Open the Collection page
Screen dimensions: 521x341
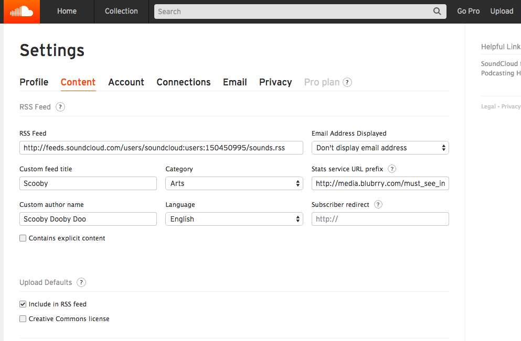(x=121, y=10)
